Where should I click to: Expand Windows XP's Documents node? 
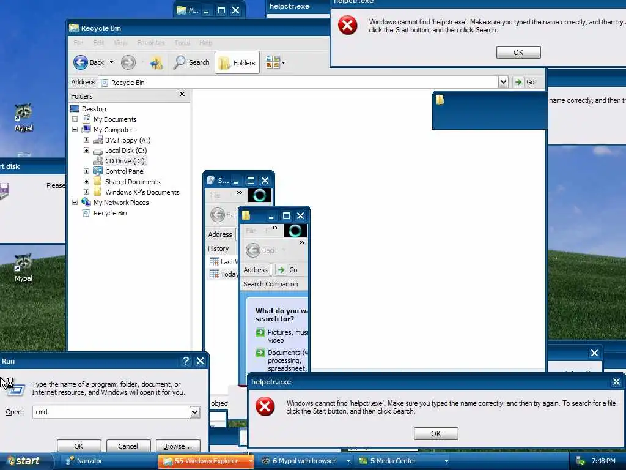pyautogui.click(x=86, y=192)
